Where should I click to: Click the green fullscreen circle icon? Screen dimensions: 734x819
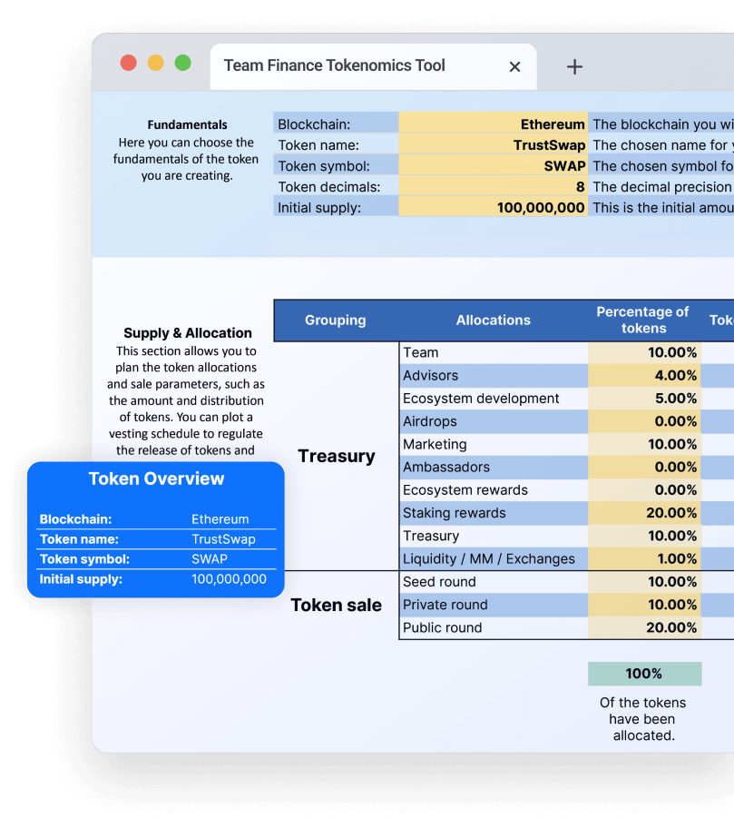click(181, 63)
